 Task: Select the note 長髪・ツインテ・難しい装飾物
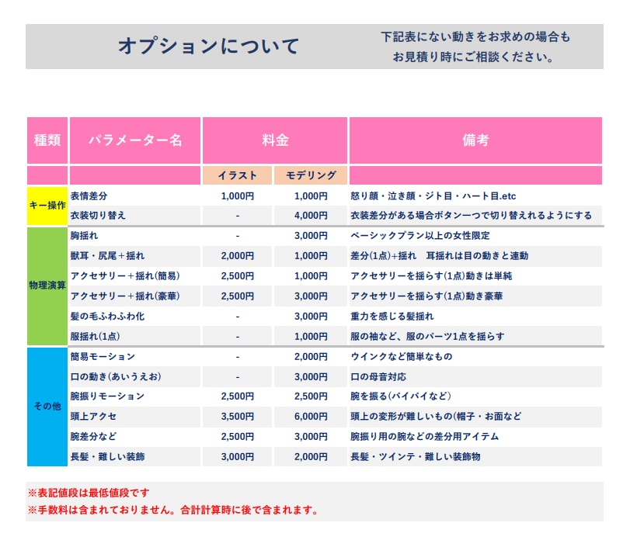pyautogui.click(x=416, y=456)
